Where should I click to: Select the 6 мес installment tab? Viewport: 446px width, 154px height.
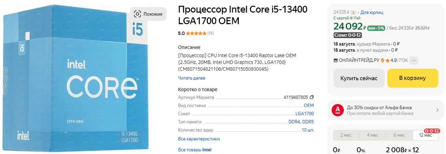point(399,135)
